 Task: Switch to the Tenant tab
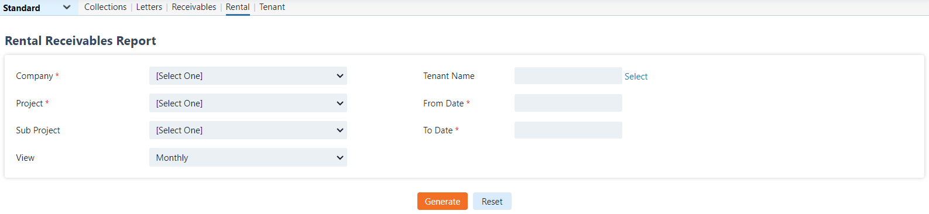(272, 7)
